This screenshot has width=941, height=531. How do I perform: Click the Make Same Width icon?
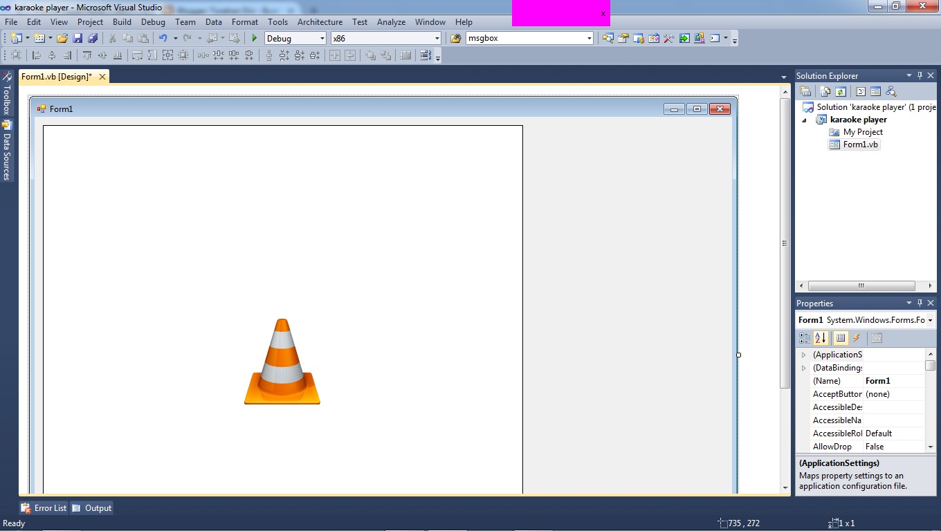[137, 55]
